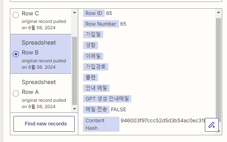This screenshot has width=227, height=142.
Task: Select the Row C radio button
Action: tap(16, 15)
